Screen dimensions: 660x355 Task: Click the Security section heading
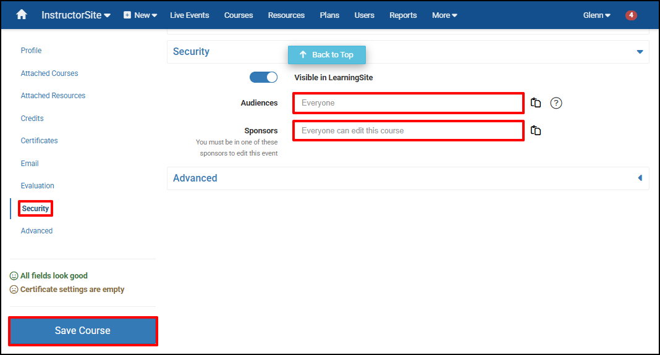point(191,51)
